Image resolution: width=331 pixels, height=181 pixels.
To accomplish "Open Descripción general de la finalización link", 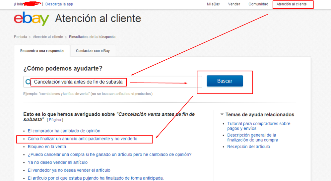I will coord(252,138).
